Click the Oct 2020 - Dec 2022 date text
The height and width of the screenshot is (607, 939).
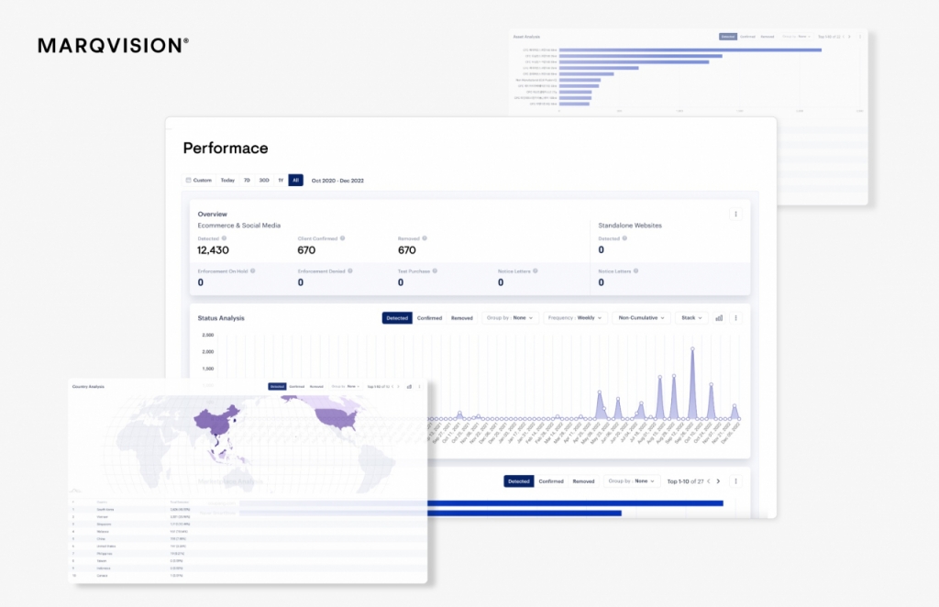point(337,181)
